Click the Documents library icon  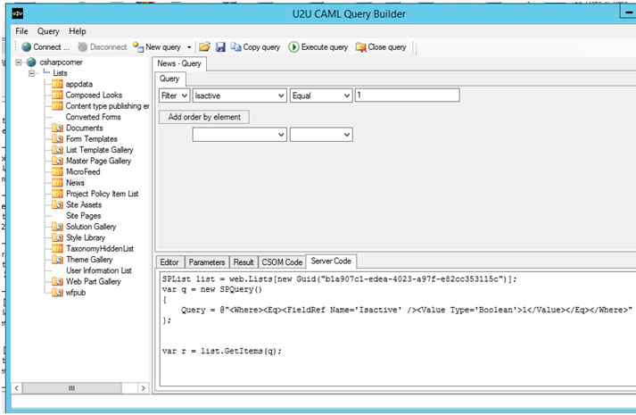[57, 128]
